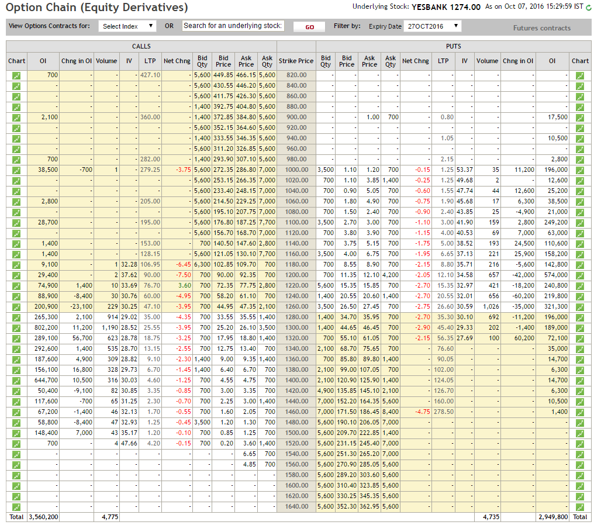594x525 pixels.
Task: Open calls chart icon for strike 1400.00
Action: [x=16, y=381]
